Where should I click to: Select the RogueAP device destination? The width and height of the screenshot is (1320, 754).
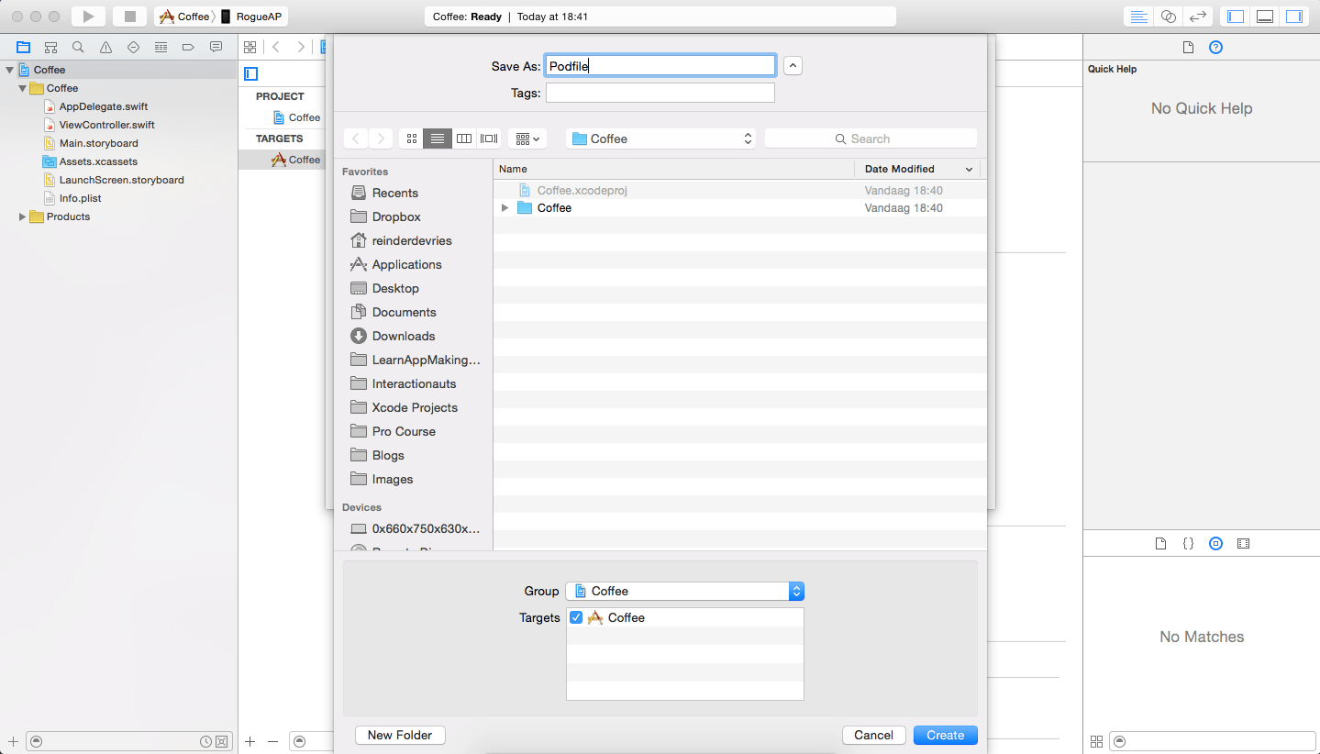coord(250,17)
